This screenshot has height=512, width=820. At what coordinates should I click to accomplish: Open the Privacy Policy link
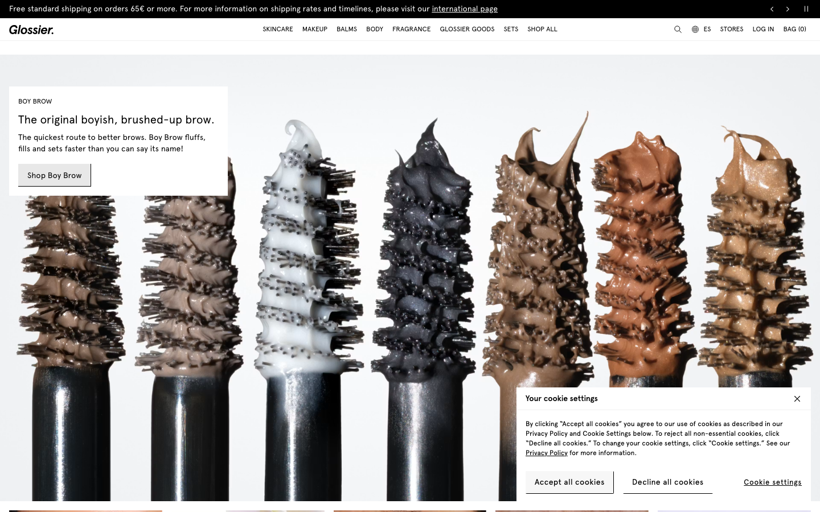(547, 453)
